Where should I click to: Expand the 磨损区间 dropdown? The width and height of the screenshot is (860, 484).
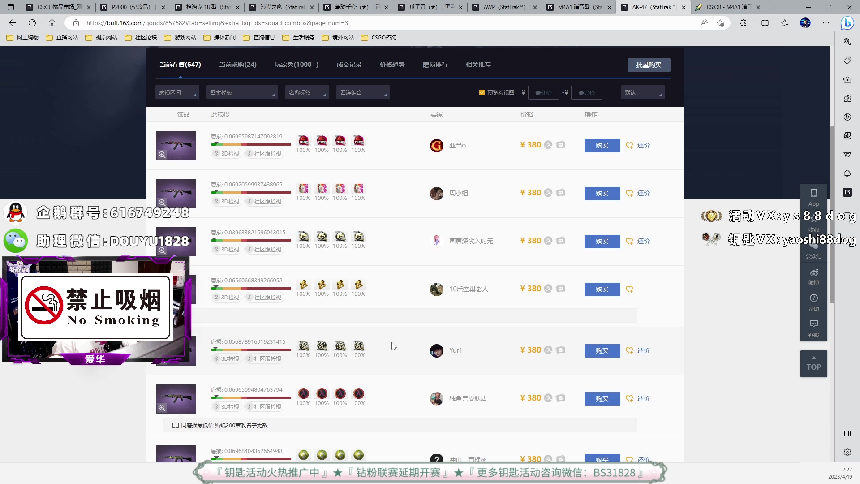(x=177, y=92)
